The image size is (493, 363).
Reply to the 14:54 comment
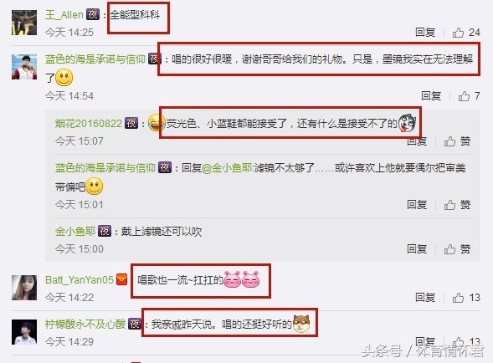coord(431,96)
